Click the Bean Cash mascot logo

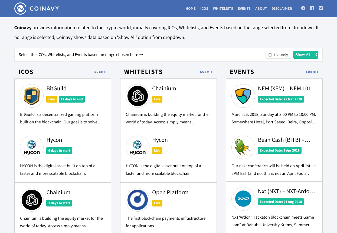[x=243, y=147]
